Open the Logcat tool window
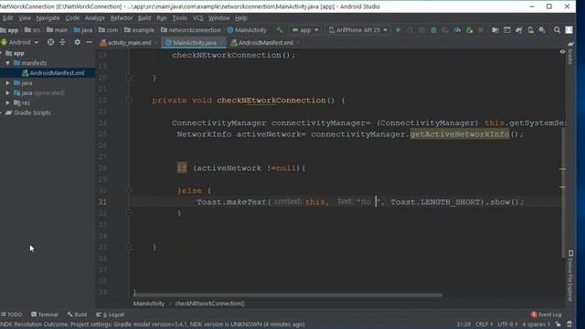Viewport: 585px width, 329px height. (x=110, y=314)
